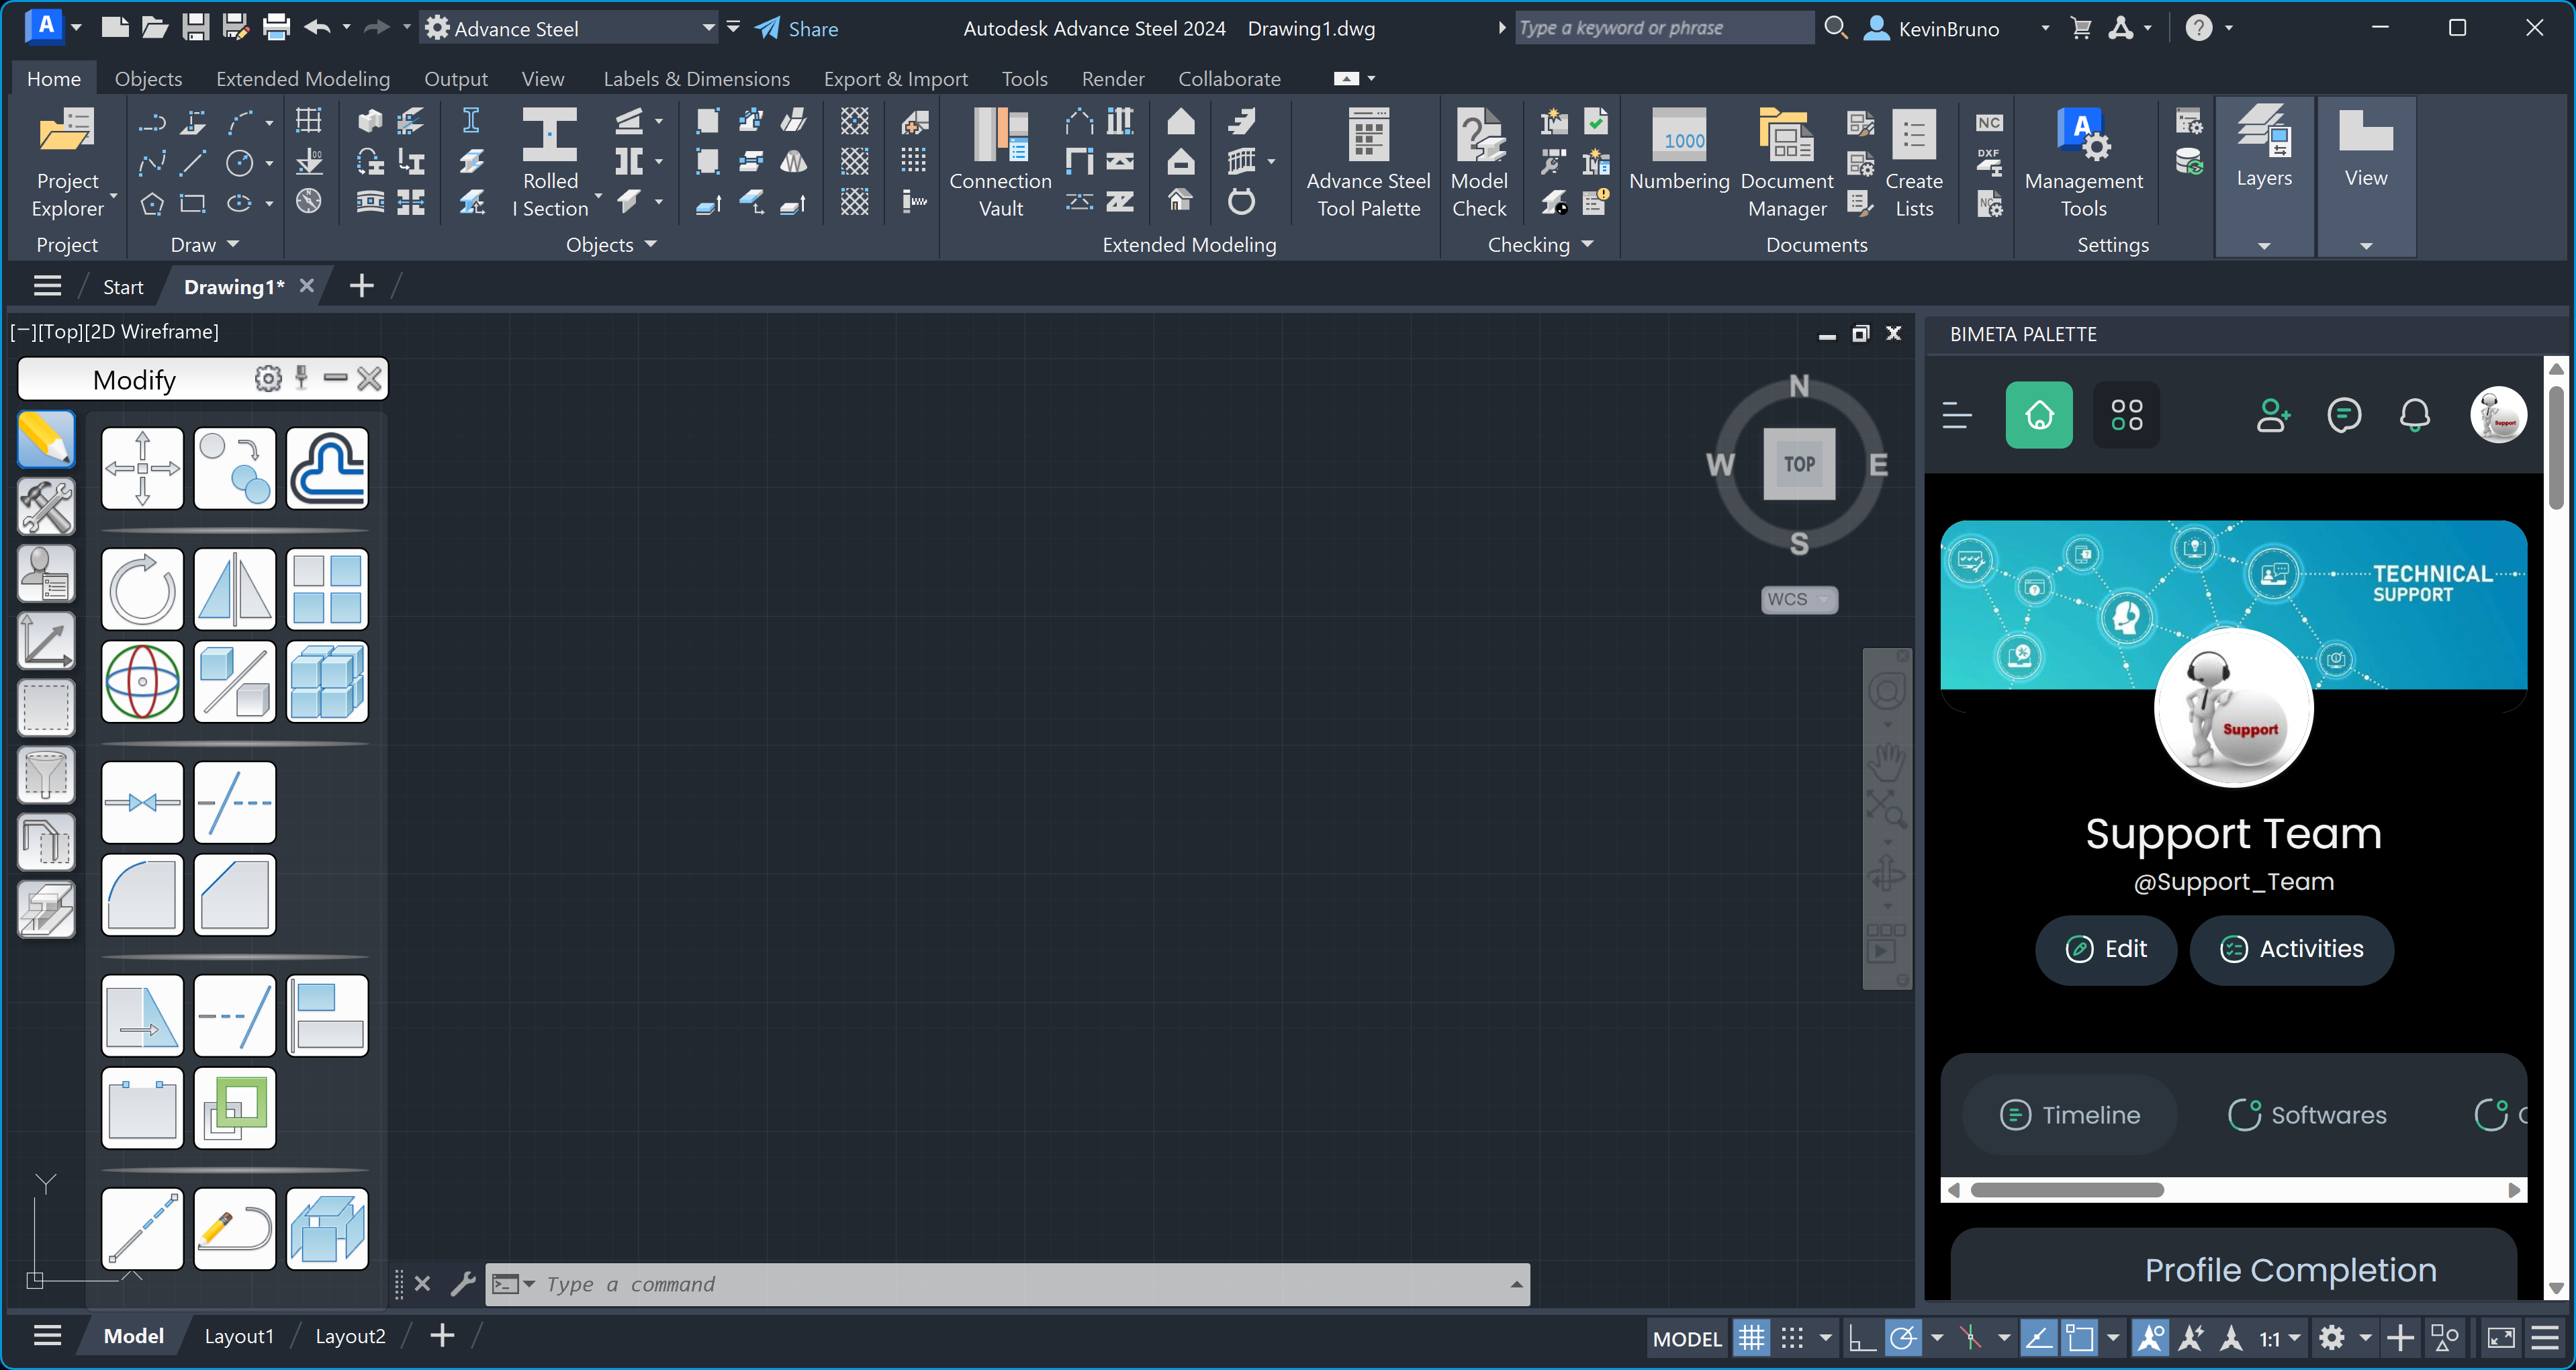Open the Advance Steel Tool Palette

pos(1368,163)
